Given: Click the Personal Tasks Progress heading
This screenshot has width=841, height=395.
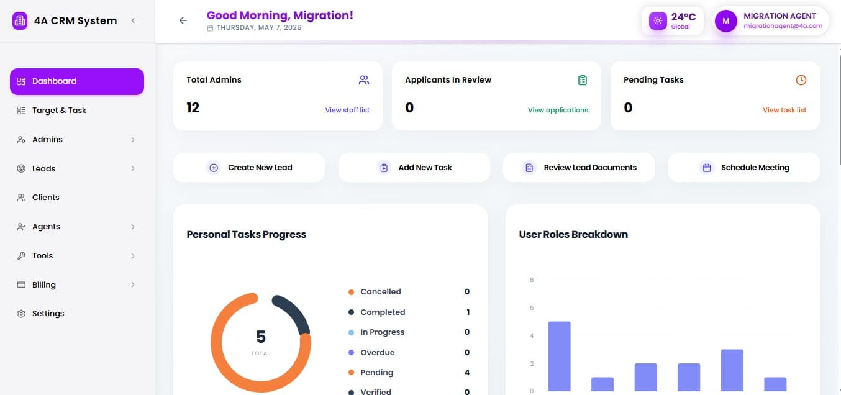Looking at the screenshot, I should point(246,235).
